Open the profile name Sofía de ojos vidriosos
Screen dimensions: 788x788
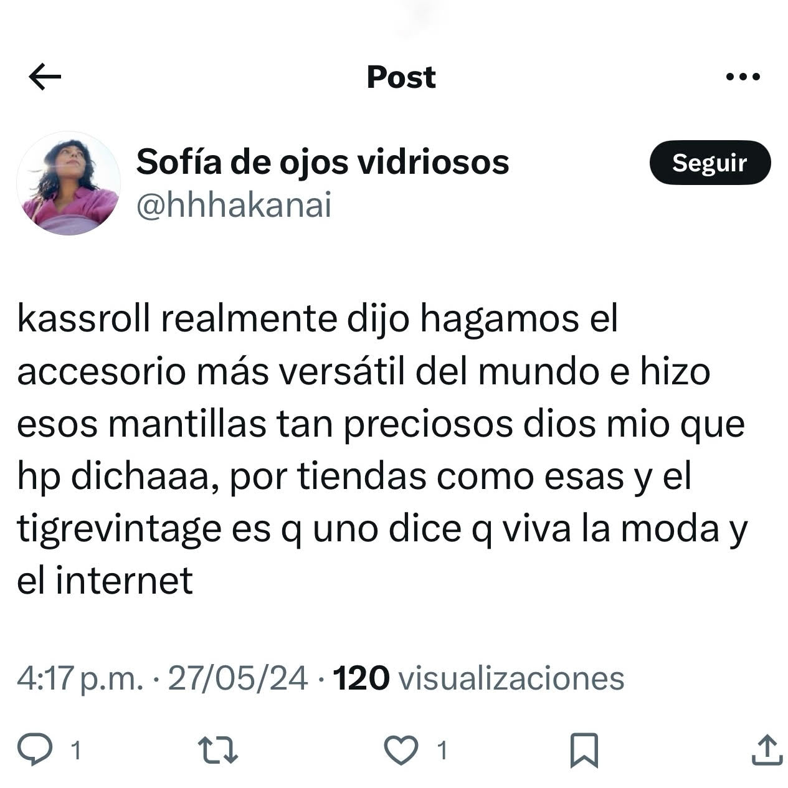323,162
